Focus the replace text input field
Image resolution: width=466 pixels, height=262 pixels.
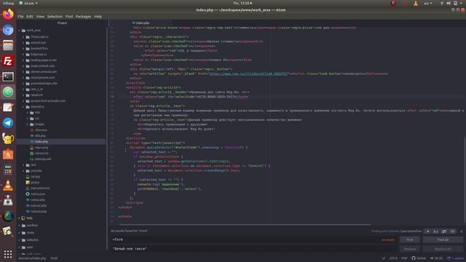[x=254, y=249]
